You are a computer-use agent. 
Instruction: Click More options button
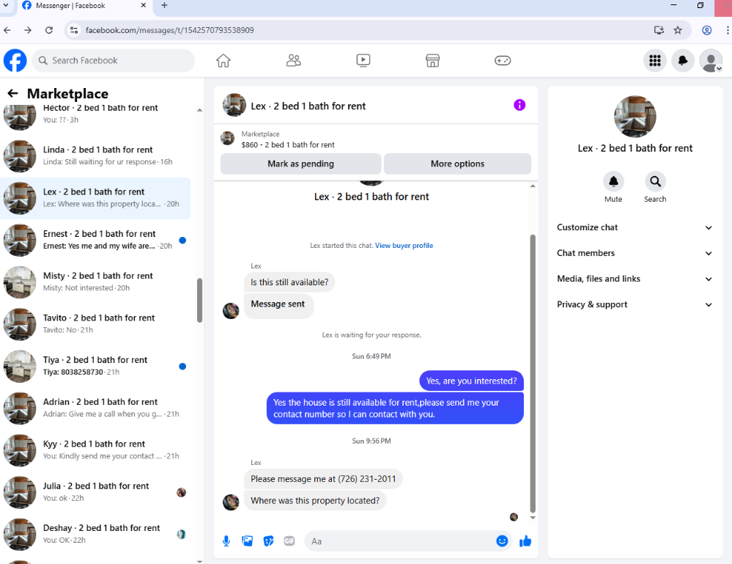coord(457,164)
